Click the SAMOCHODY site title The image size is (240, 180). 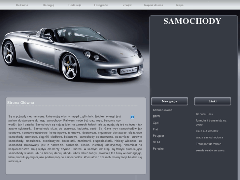point(192,21)
